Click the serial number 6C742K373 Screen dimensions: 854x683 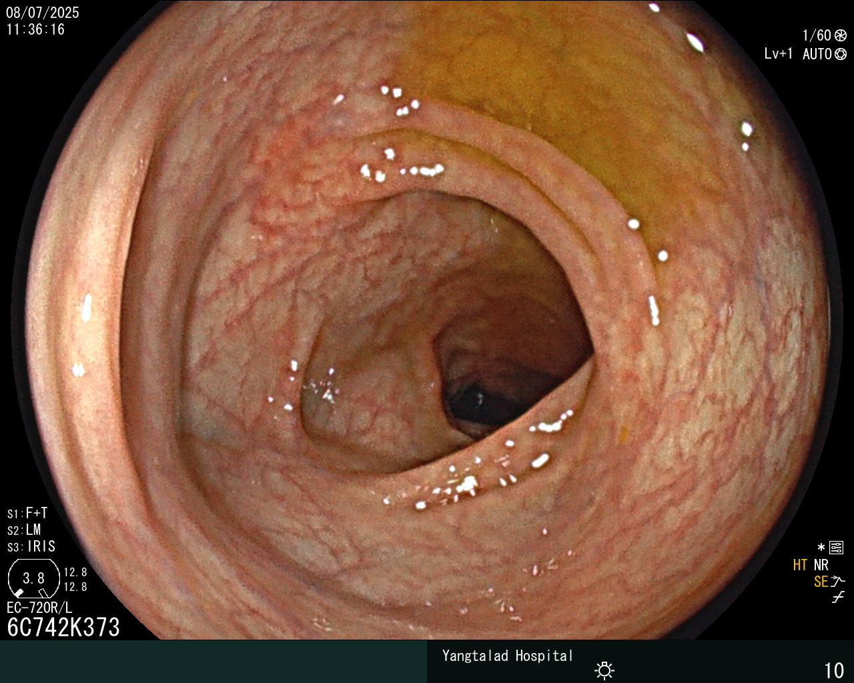(63, 627)
